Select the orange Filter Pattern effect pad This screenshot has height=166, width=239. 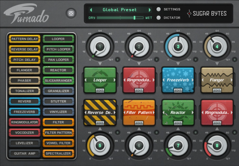(x=139, y=112)
